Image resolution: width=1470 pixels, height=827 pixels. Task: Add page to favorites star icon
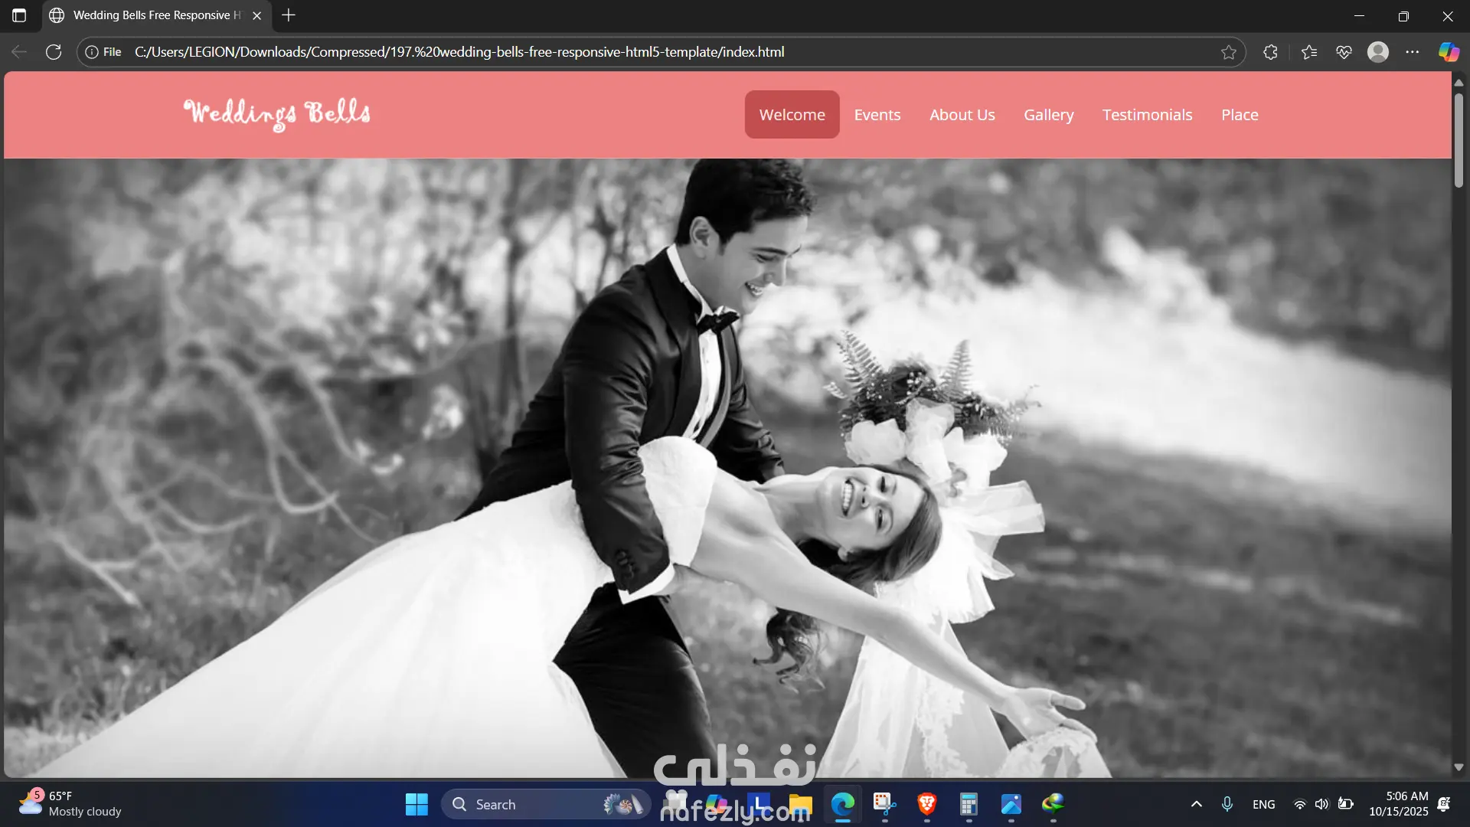pos(1229,52)
